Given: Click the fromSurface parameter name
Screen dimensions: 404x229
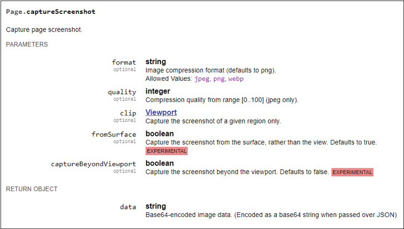Looking at the screenshot, I should (114, 134).
